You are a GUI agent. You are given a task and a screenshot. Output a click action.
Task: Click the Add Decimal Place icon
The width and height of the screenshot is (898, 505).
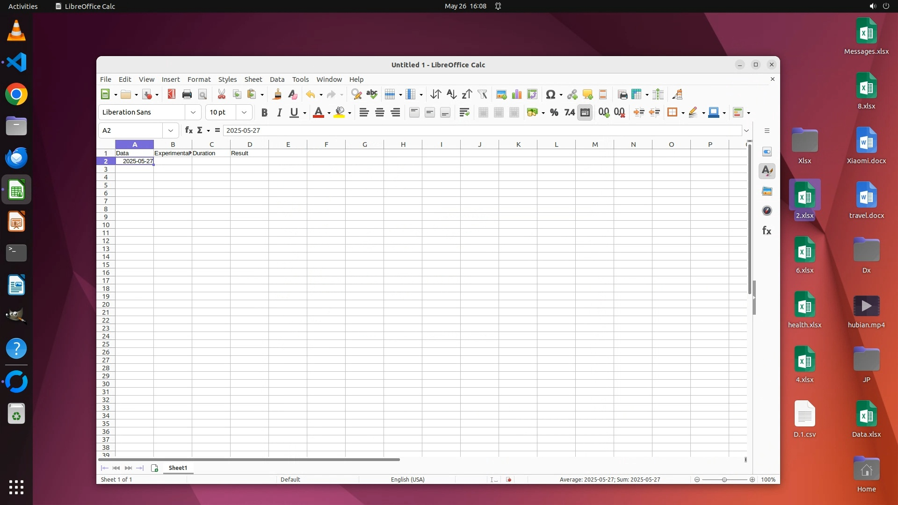pyautogui.click(x=604, y=112)
